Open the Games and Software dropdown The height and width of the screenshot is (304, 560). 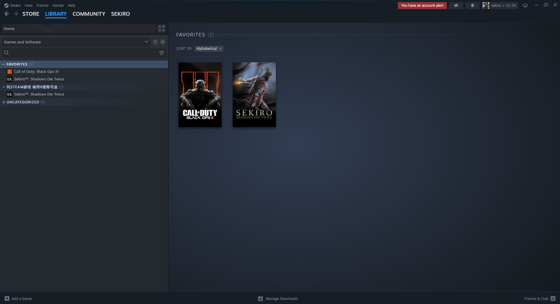click(76, 42)
